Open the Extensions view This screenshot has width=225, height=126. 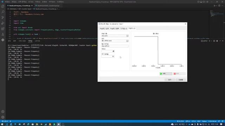[3, 29]
